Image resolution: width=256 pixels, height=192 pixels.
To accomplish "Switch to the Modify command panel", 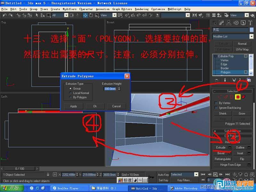I will pos(221,23).
